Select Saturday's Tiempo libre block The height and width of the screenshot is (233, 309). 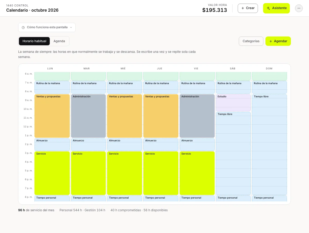pos(233,153)
